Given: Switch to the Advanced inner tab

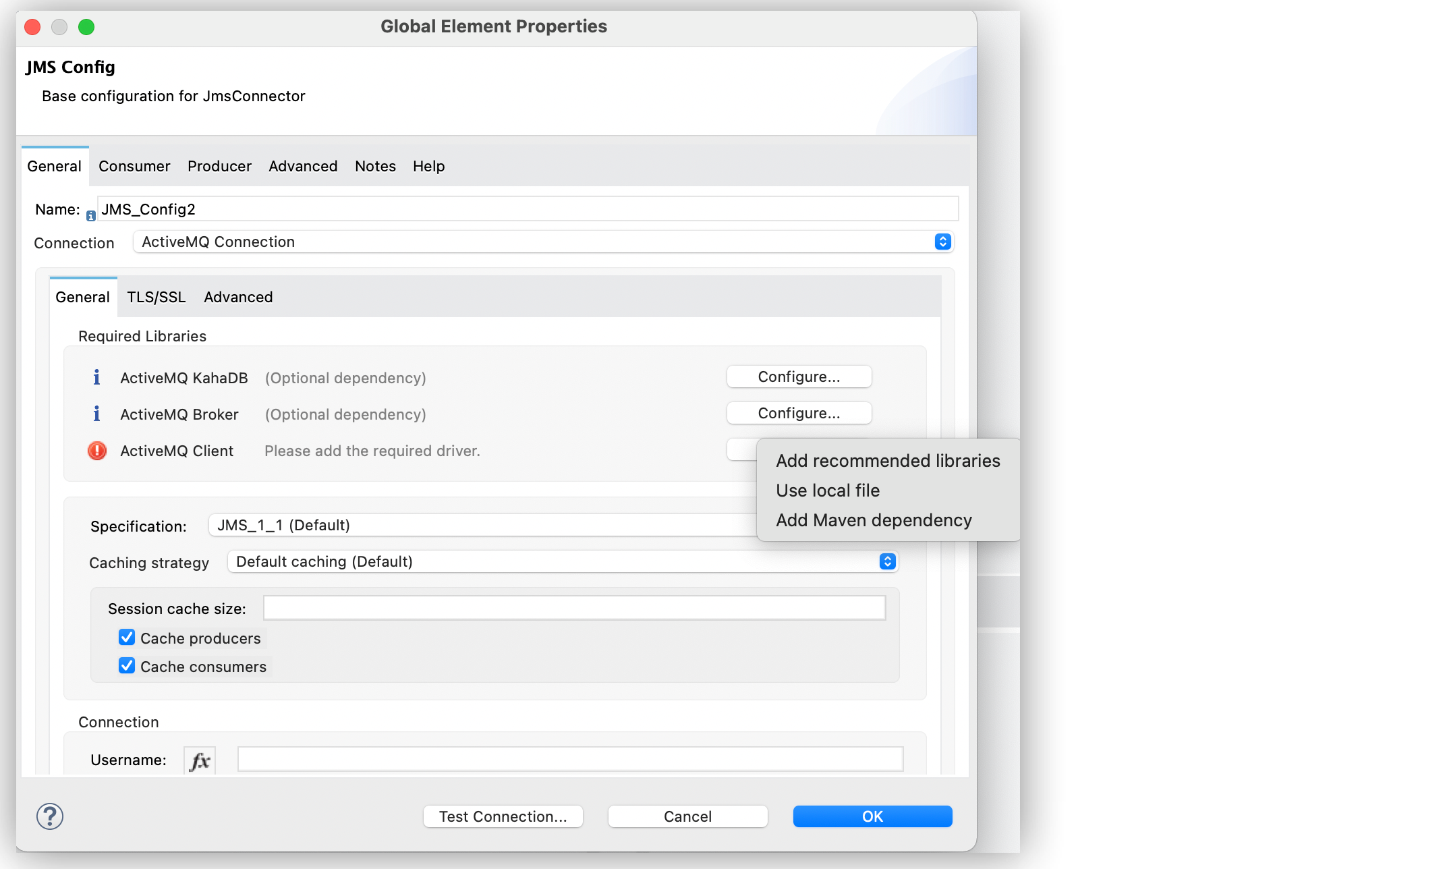Looking at the screenshot, I should point(237,298).
